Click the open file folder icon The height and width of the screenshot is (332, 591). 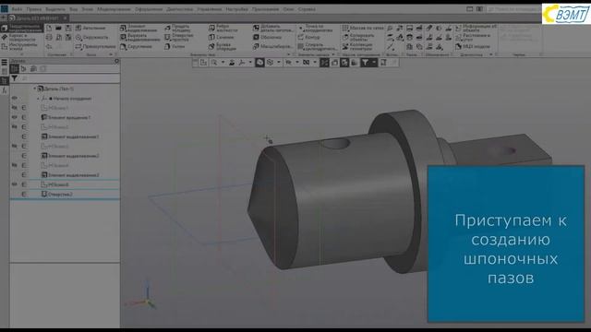coord(58,28)
